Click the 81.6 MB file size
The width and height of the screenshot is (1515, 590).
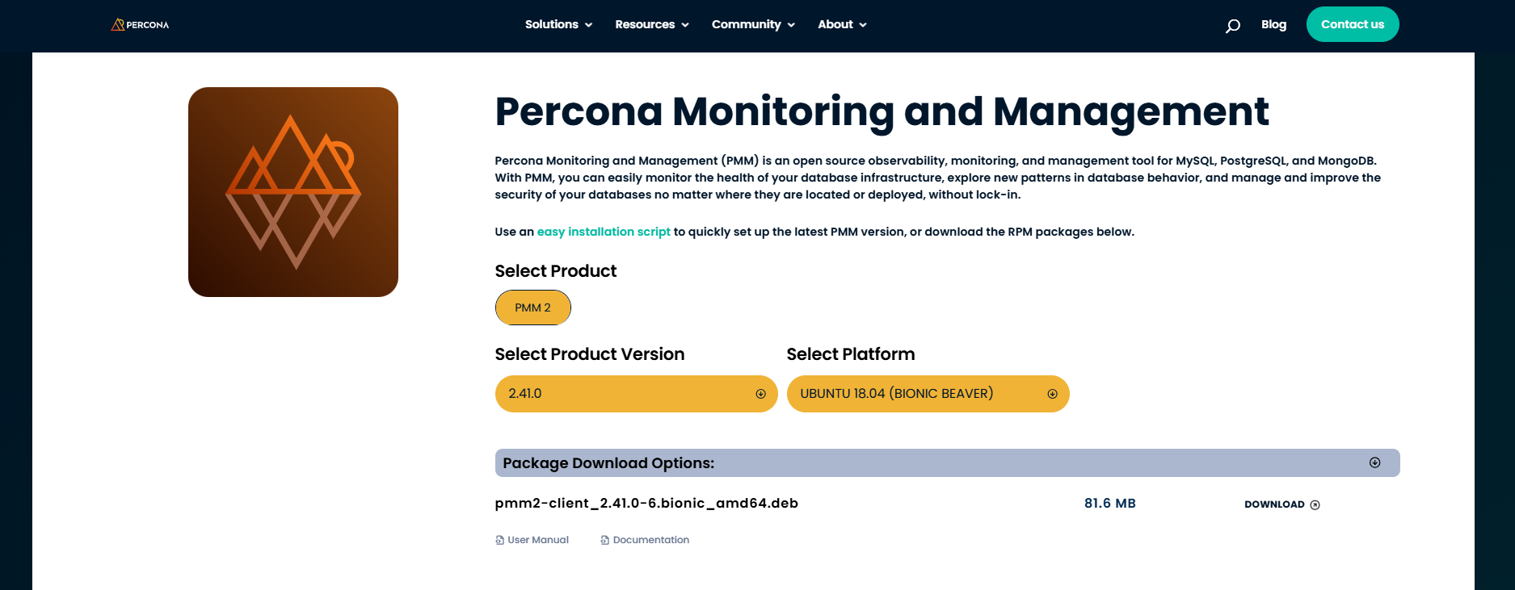tap(1109, 504)
